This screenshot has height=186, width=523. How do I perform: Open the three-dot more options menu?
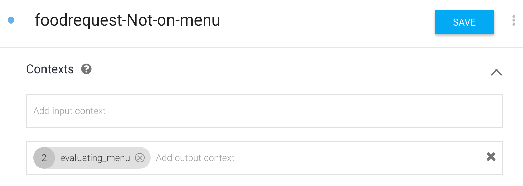click(x=514, y=20)
